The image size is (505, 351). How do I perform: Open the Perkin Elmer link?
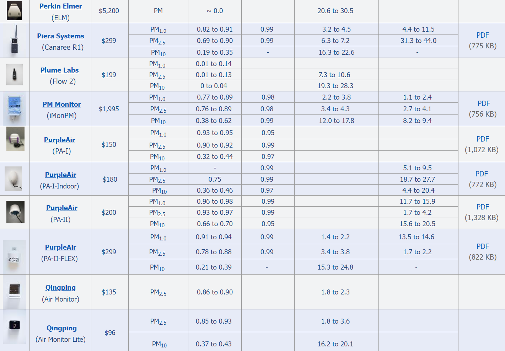(x=60, y=6)
